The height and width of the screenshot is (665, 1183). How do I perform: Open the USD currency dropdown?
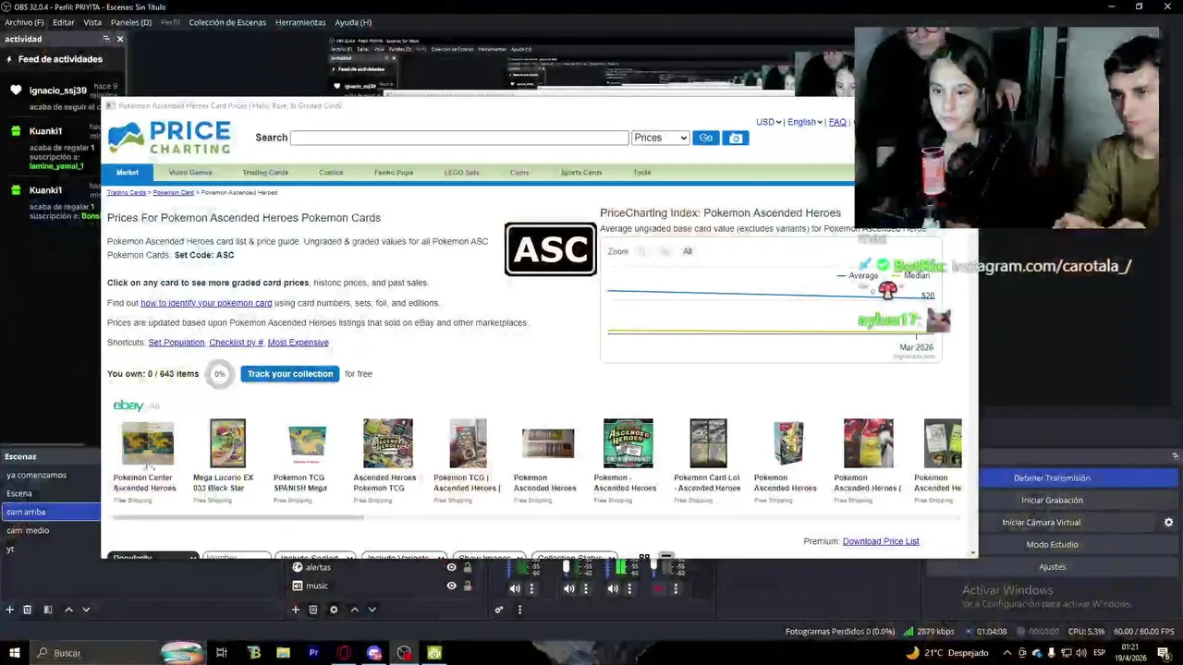coord(768,122)
